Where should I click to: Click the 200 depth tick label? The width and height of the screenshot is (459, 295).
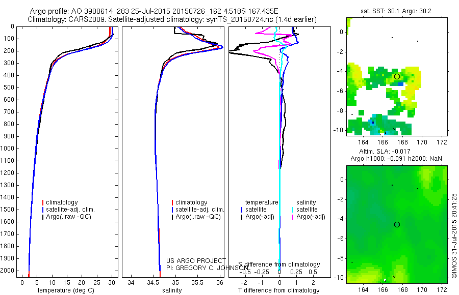click(x=9, y=51)
